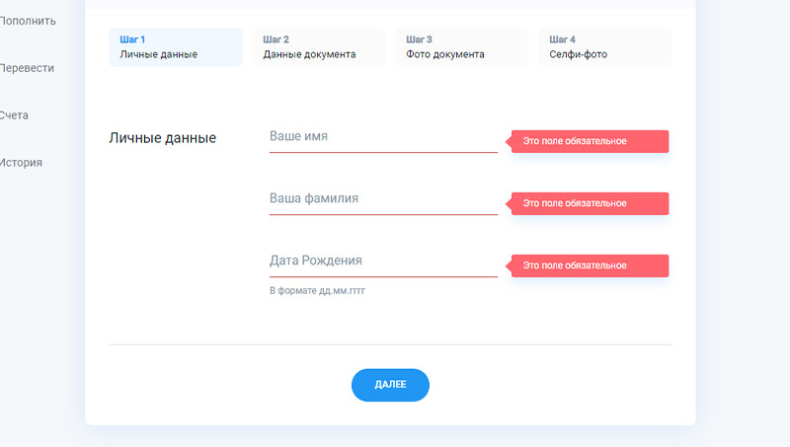Select the Шаг 1 tab
The height and width of the screenshot is (447, 790).
coord(175,47)
